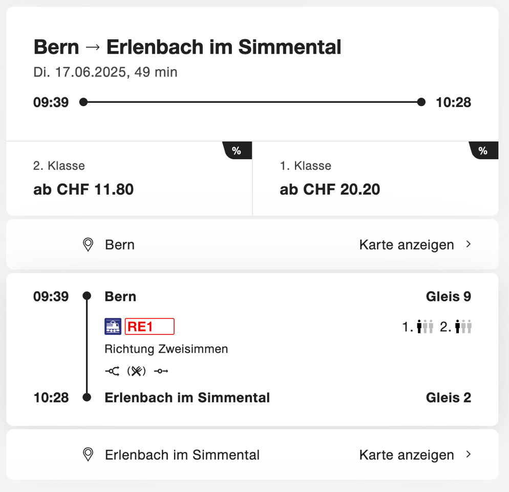This screenshot has height=492, width=509.
Task: Open Karte anzeigen for Erlenbach im Simmental
Action: 407,455
